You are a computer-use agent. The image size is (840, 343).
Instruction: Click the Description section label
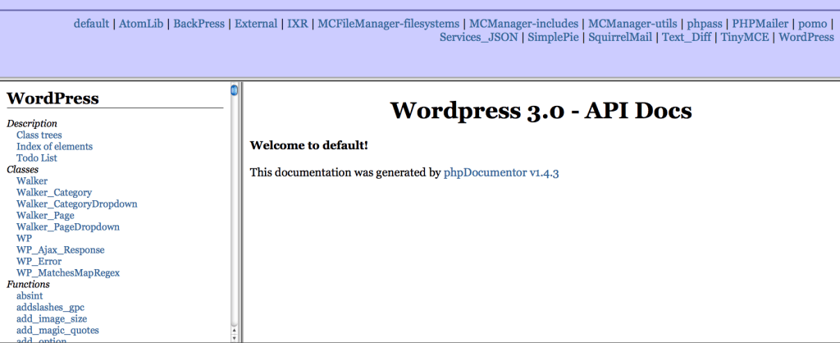tap(32, 124)
